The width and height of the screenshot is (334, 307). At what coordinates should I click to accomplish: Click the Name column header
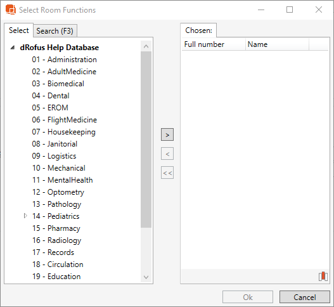[277, 44]
